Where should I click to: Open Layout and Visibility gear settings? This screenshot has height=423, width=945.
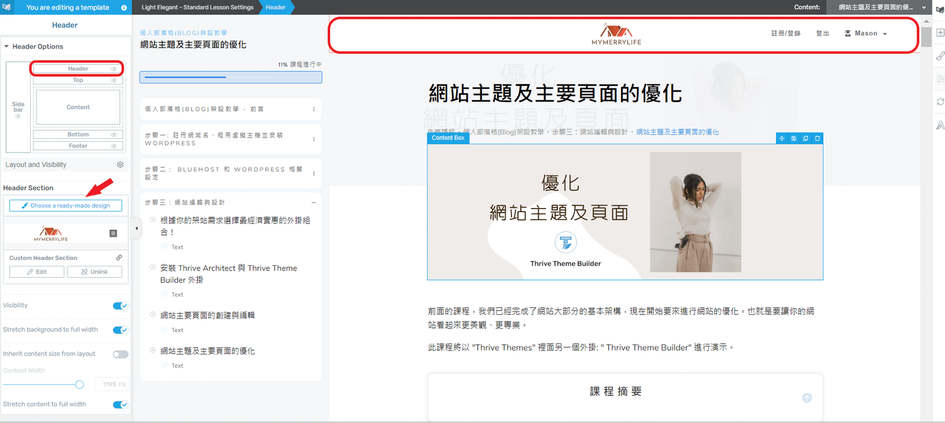pos(120,165)
